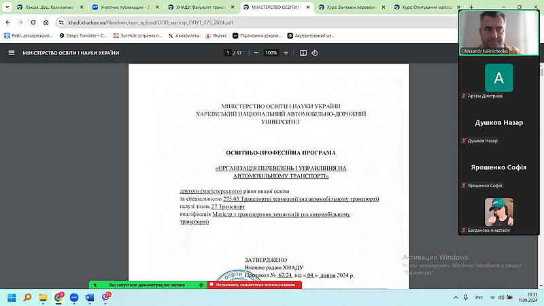
Task: Select Артём Дмитриев participant tile
Action: [498, 79]
